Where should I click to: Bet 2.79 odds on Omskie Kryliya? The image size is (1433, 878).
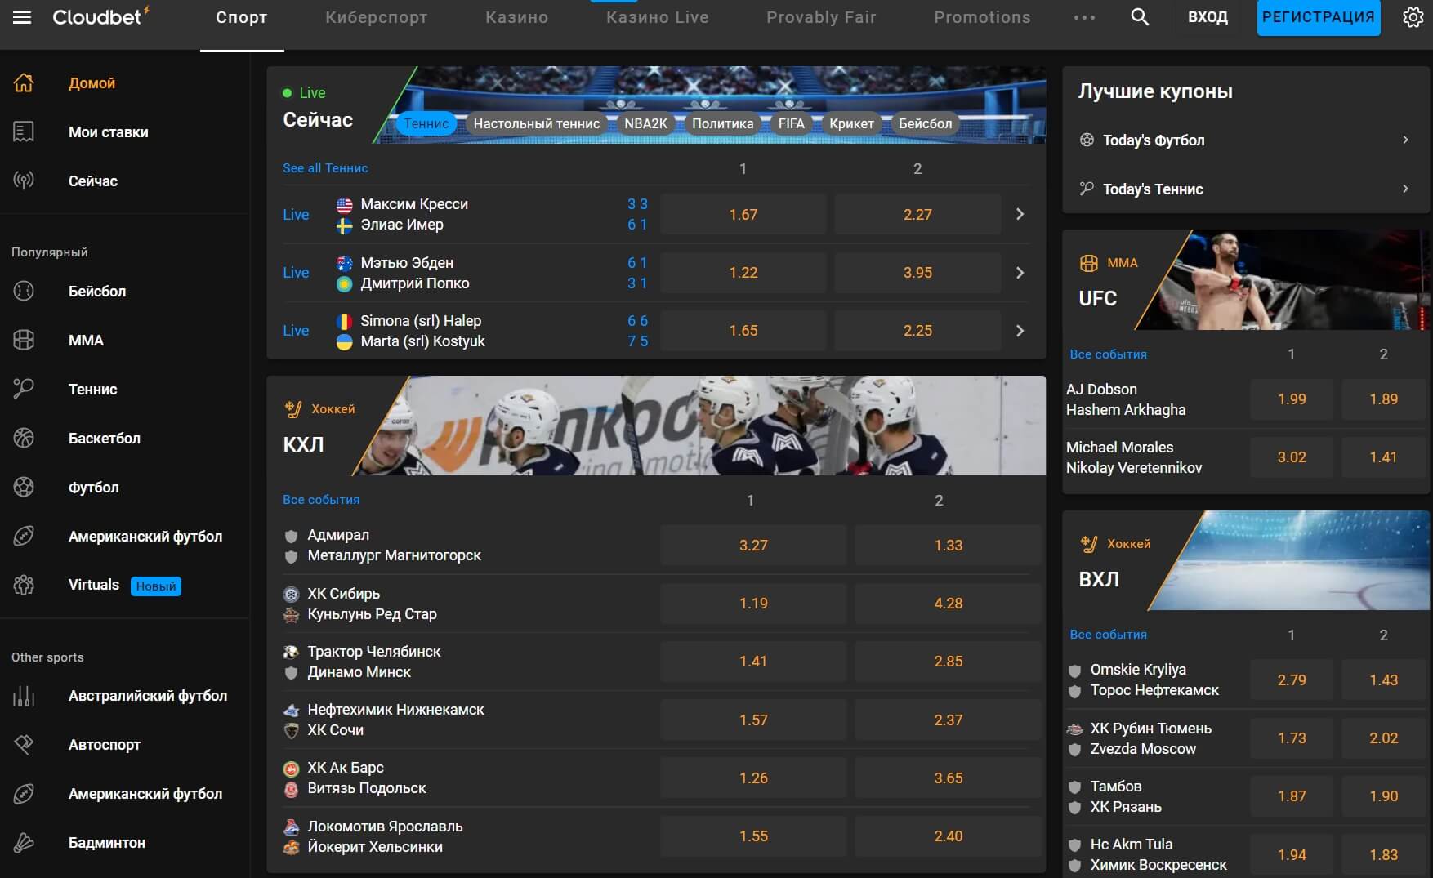1292,680
